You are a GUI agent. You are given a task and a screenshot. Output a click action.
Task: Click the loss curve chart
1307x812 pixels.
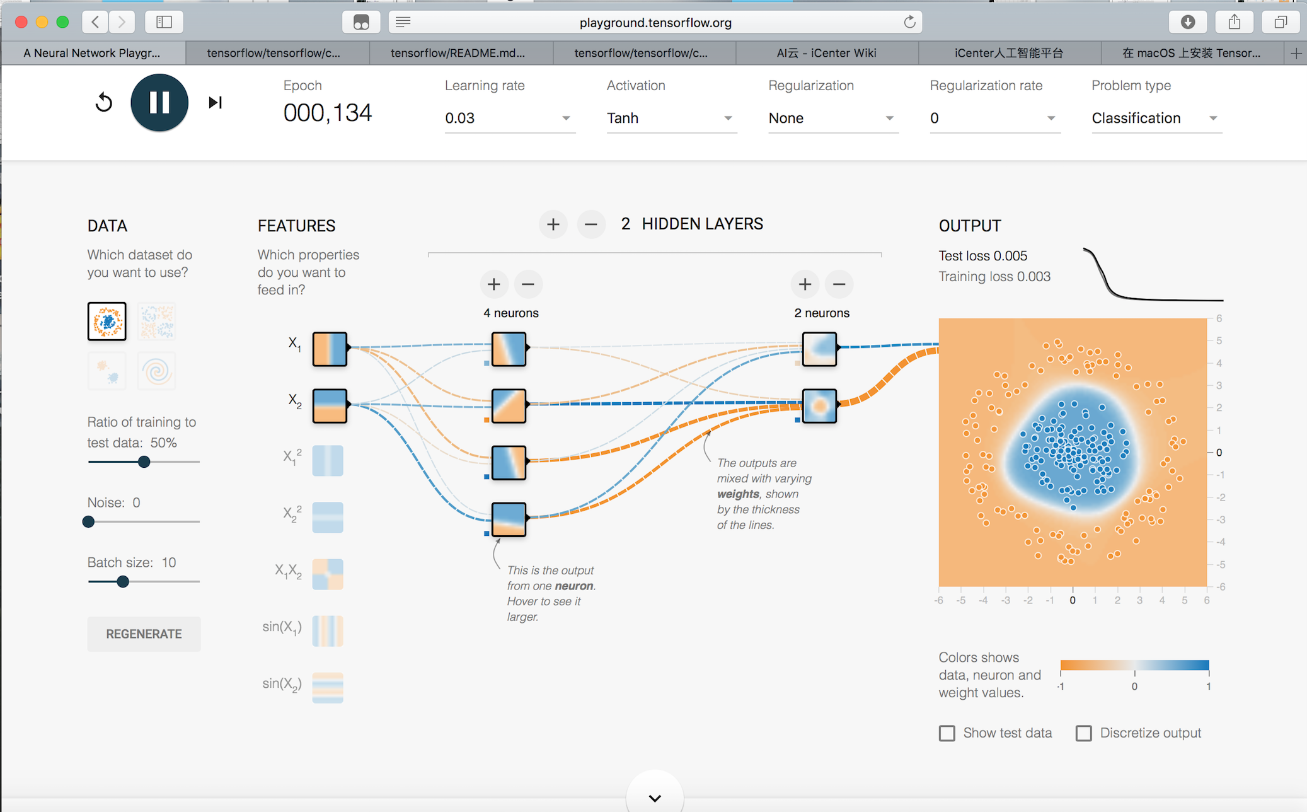(1153, 275)
